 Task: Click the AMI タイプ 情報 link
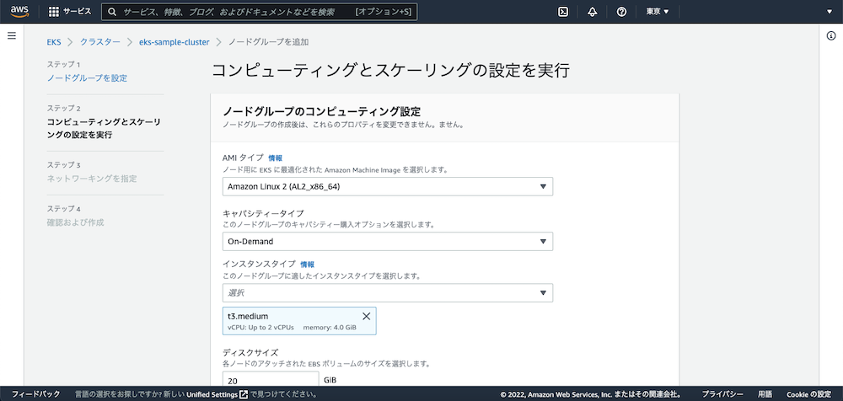(x=276, y=158)
